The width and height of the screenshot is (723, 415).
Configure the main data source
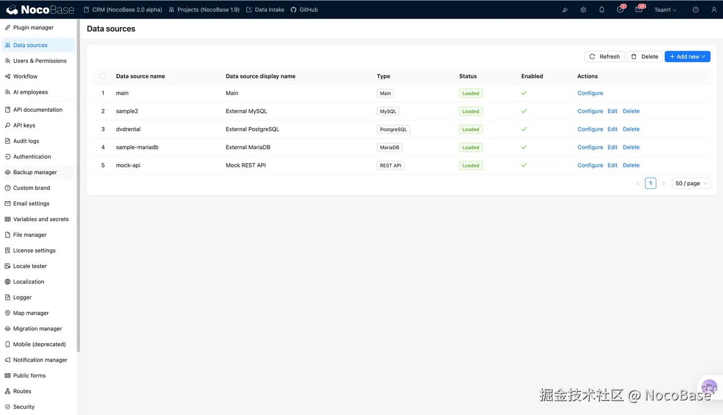tap(590, 93)
